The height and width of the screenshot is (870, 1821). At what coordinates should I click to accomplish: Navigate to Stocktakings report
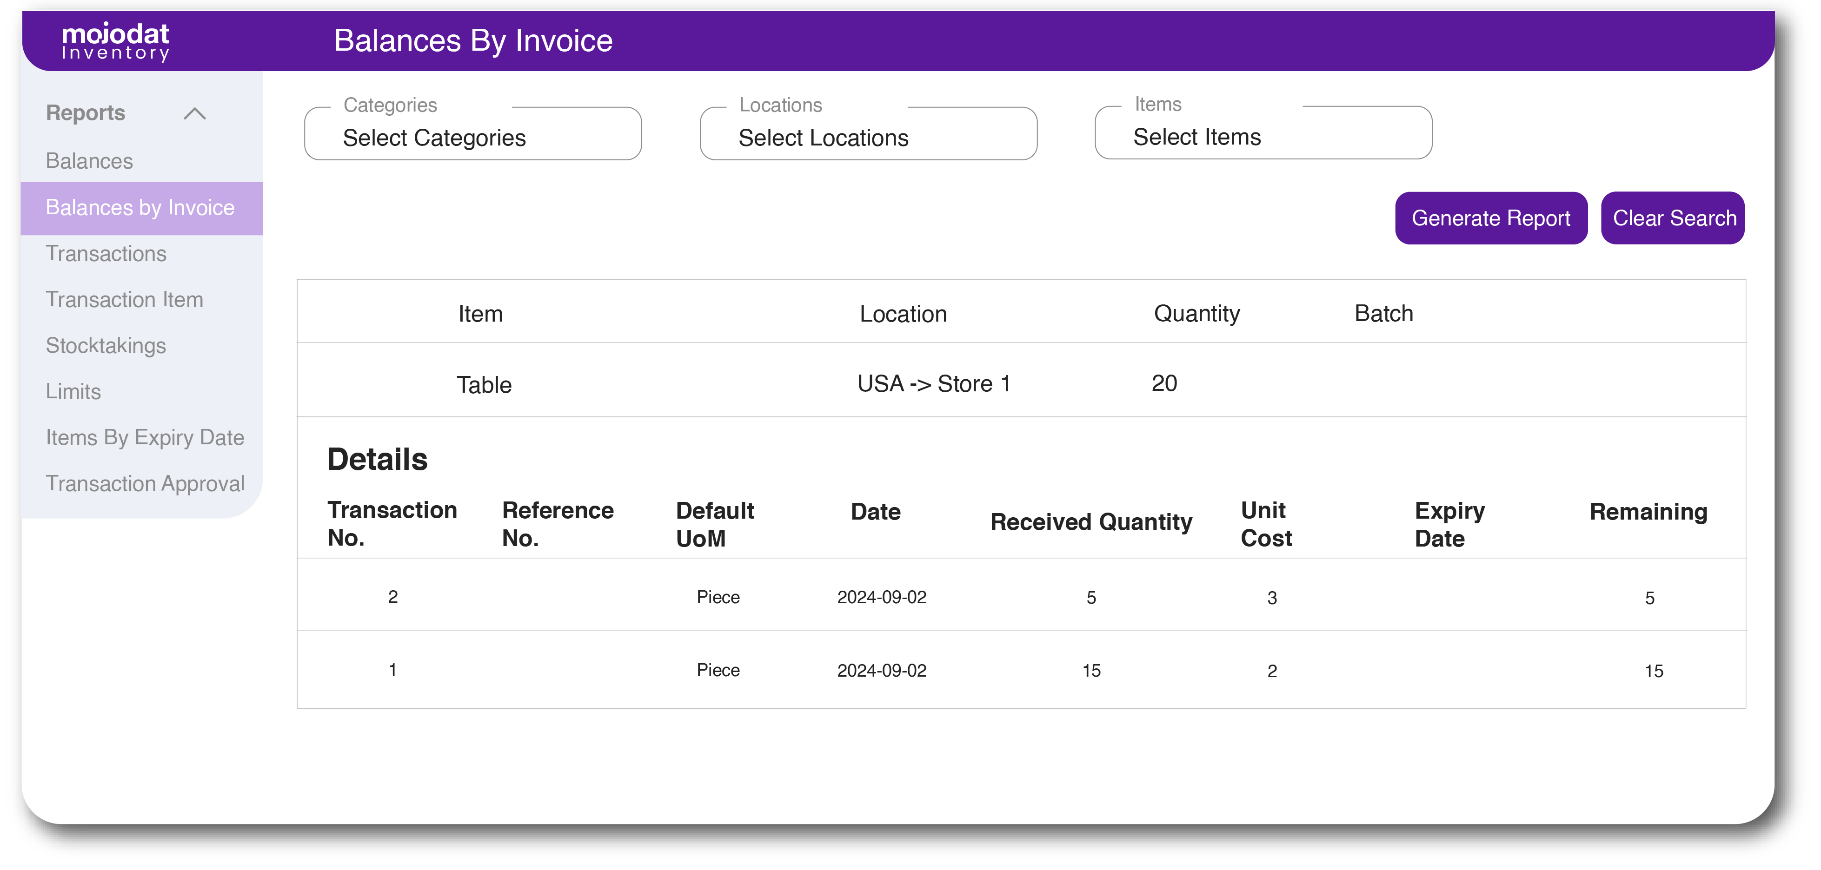tap(106, 346)
